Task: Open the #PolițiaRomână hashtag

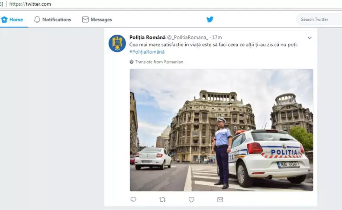Action: pos(147,52)
